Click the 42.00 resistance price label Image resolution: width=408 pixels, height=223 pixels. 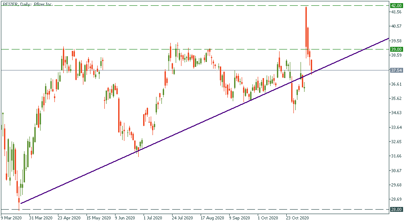pyautogui.click(x=396, y=6)
